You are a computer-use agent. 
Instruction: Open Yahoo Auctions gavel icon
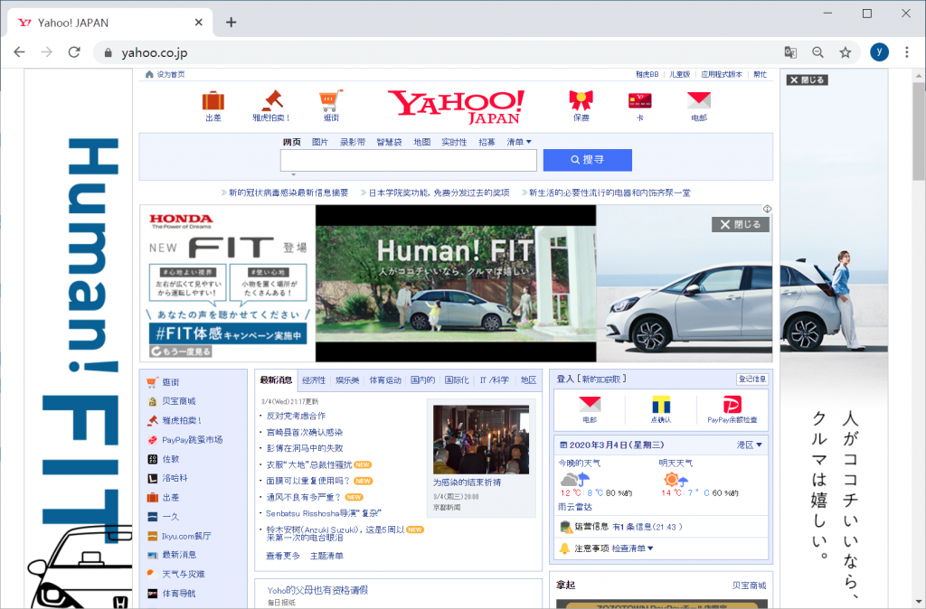pyautogui.click(x=271, y=100)
